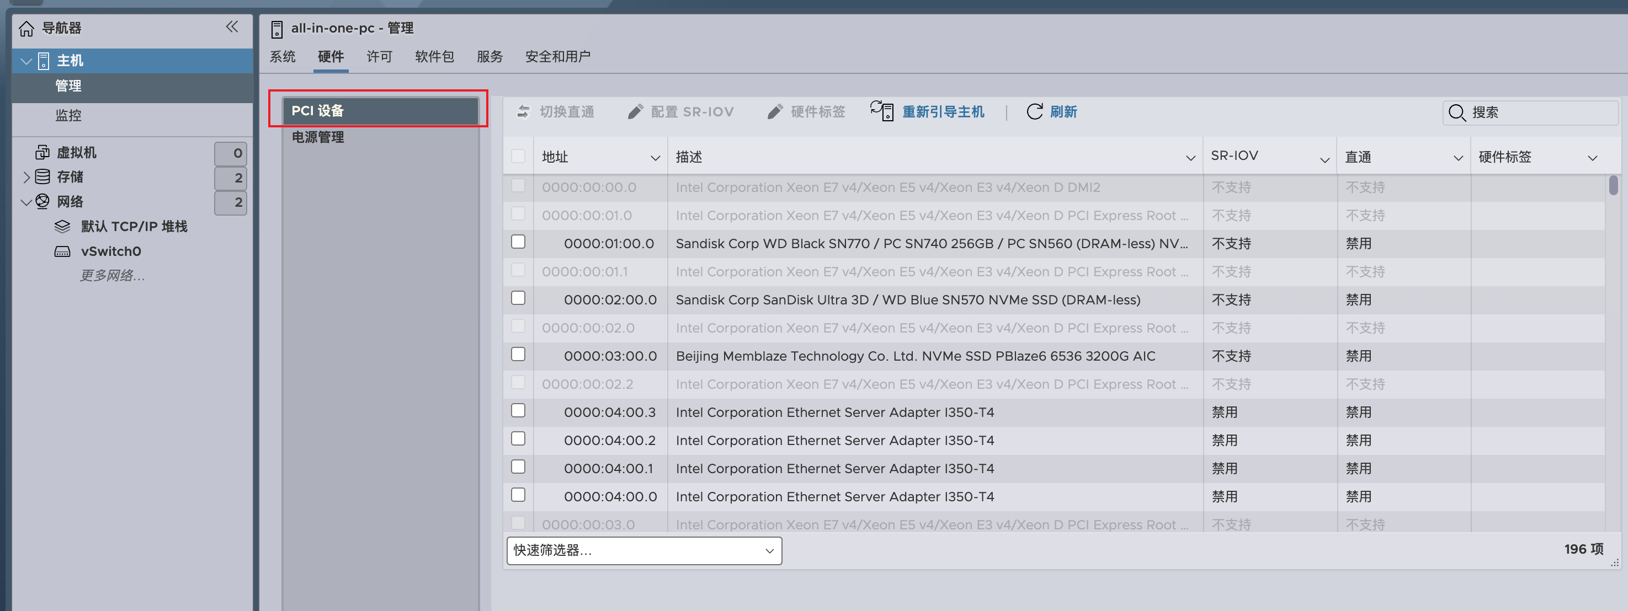
Task: Check the box for device 0000:03:00.0
Action: click(x=518, y=354)
